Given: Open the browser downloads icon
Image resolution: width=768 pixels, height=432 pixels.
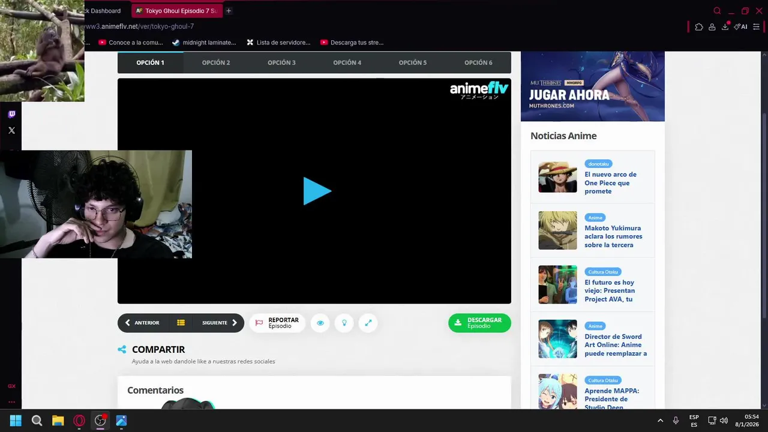Looking at the screenshot, I should click(725, 26).
